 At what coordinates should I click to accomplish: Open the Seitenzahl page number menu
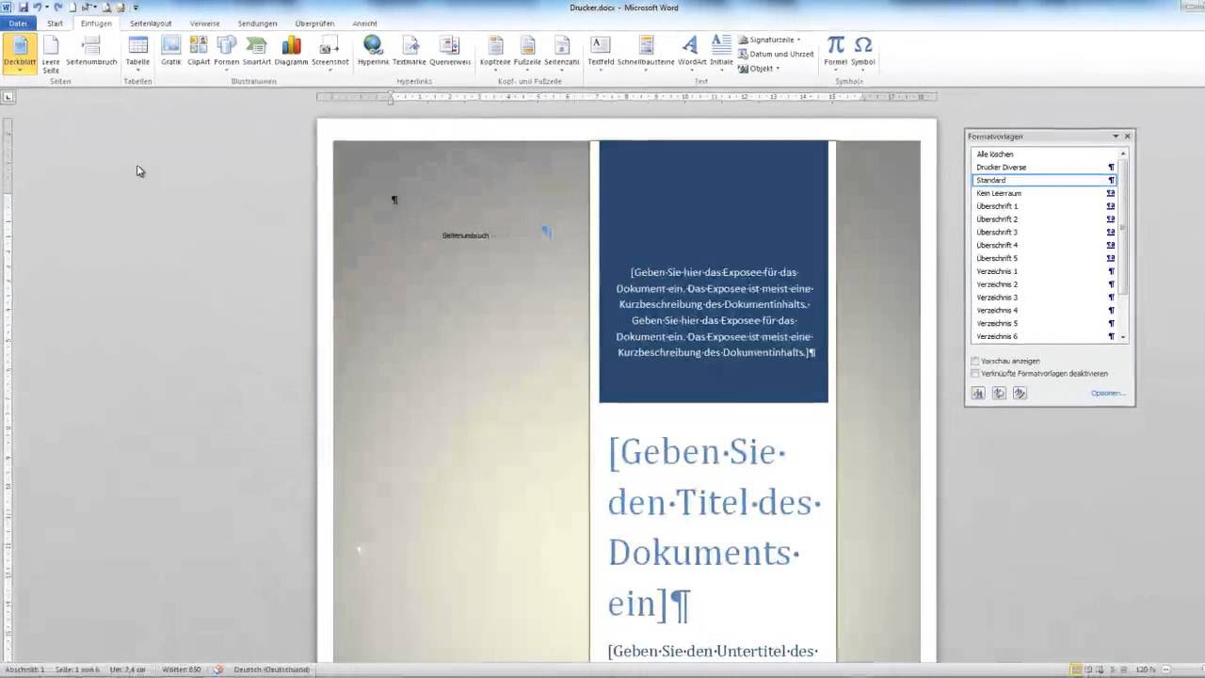[562, 53]
